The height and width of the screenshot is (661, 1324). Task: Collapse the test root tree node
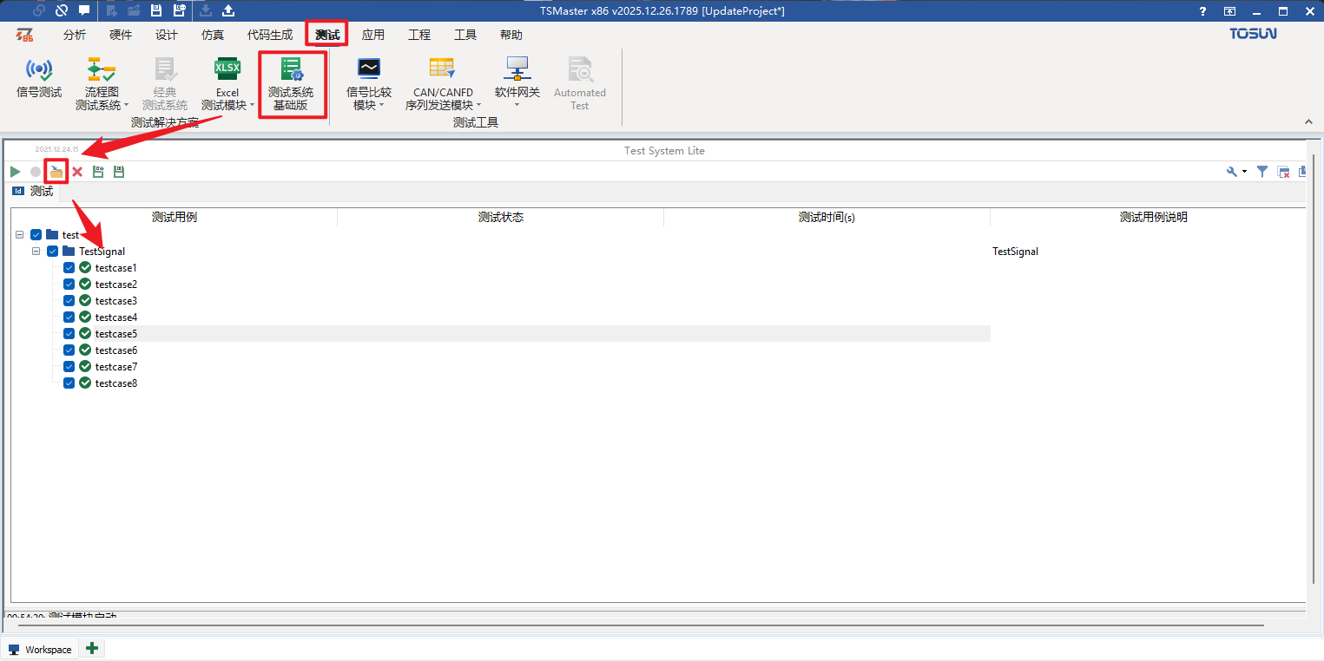(20, 235)
